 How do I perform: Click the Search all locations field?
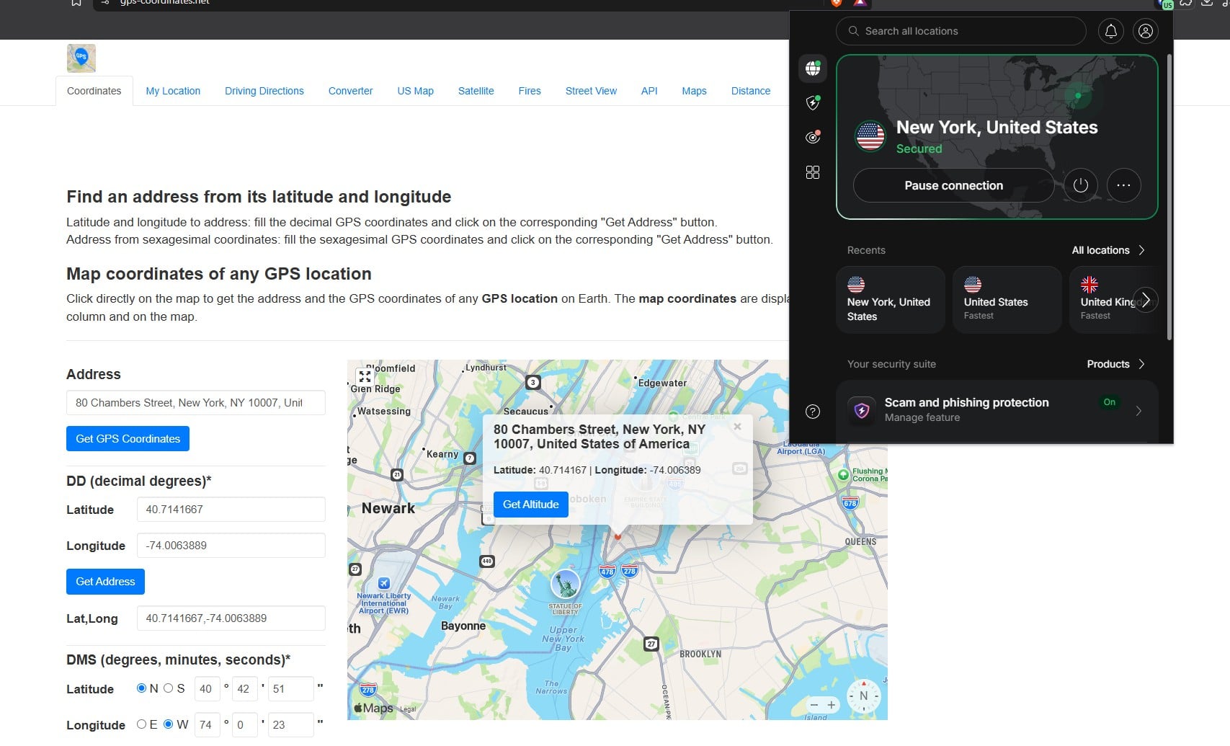pyautogui.click(x=961, y=31)
